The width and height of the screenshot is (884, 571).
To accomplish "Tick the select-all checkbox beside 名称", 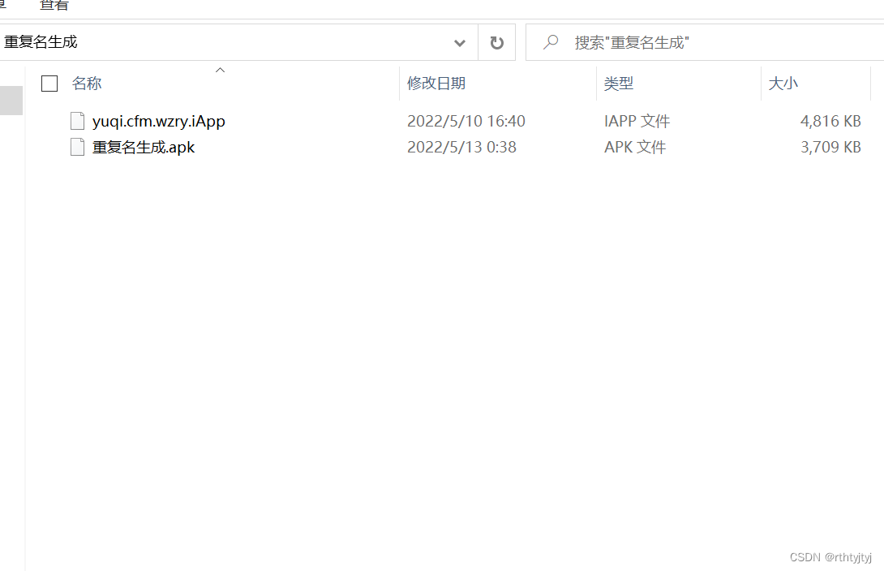I will 49,84.
